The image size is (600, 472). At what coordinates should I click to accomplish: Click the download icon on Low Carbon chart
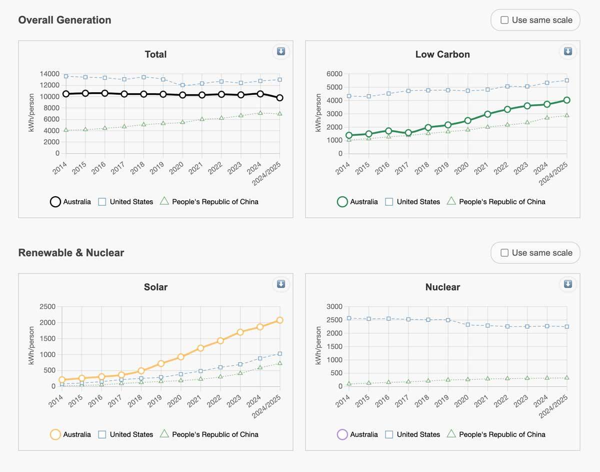[x=567, y=52]
